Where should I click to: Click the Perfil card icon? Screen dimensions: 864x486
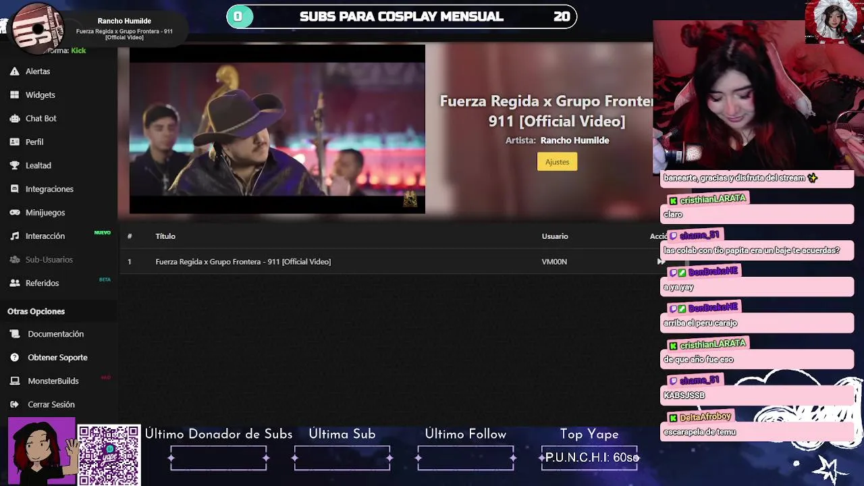click(15, 142)
